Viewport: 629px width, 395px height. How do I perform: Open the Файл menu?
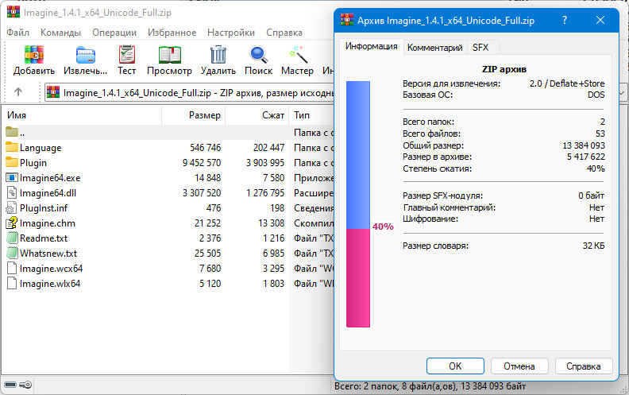tap(17, 33)
